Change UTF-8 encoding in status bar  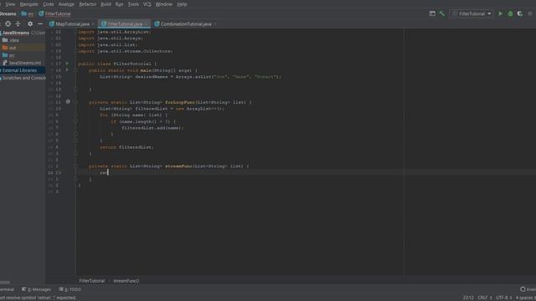coord(503,298)
